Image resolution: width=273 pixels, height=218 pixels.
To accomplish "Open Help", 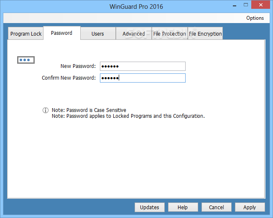I will point(183,207).
